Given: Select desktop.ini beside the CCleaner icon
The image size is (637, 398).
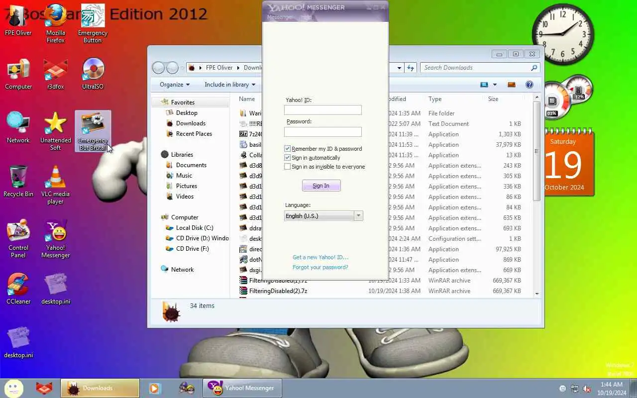Looking at the screenshot, I should tap(56, 289).
